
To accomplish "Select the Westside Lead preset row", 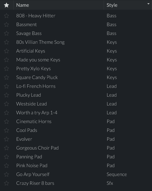I will (x=76, y=104).
